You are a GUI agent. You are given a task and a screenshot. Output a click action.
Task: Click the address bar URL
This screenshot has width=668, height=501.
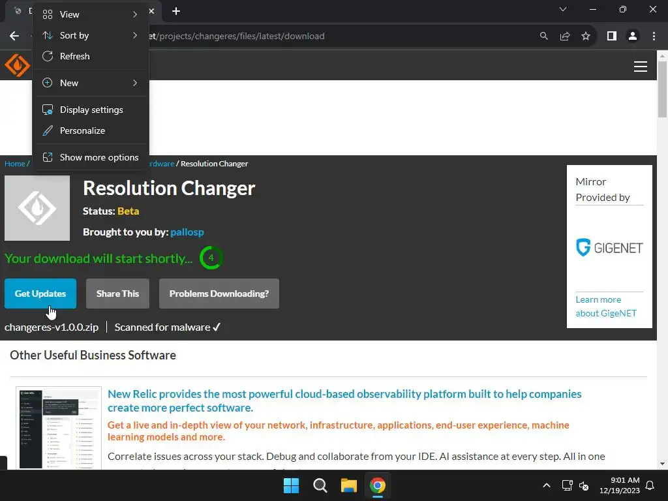coord(236,37)
